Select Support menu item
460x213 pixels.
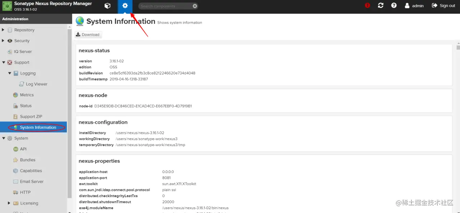point(22,62)
